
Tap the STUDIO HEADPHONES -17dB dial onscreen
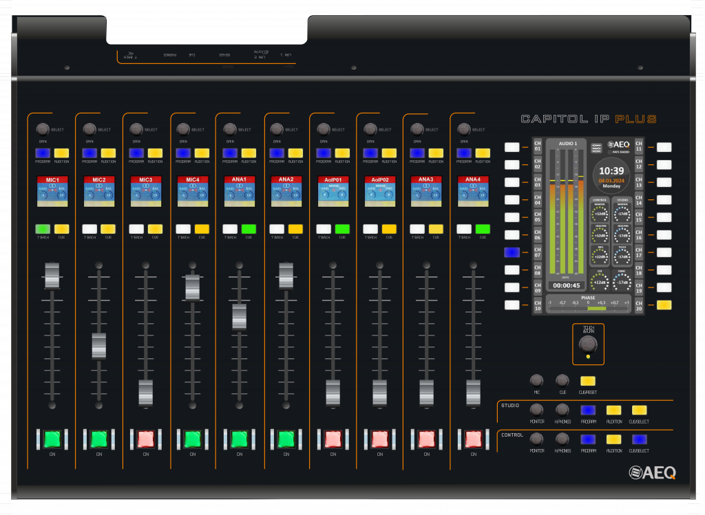pos(621,235)
